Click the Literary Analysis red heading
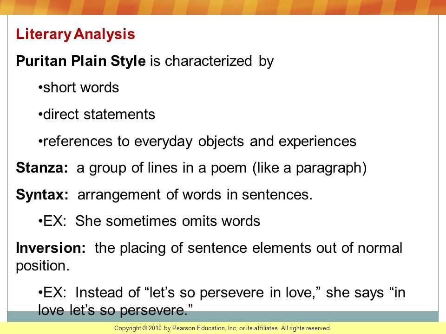The height and width of the screenshot is (334, 446). pos(75,34)
